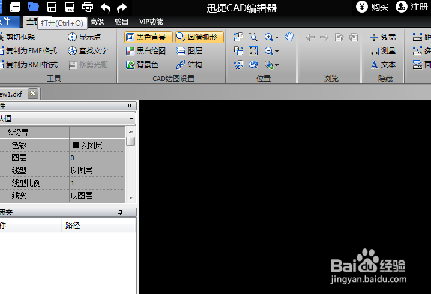Open the 图层 layers dialog
431x294 pixels.
point(189,51)
